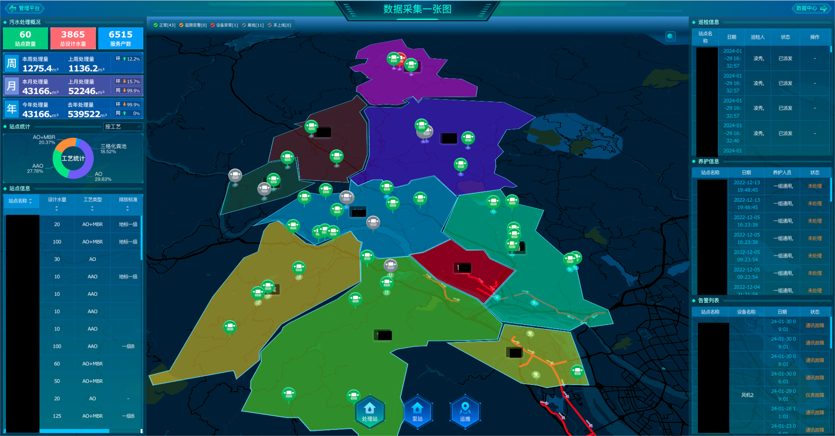Click the 月 monthly stats icon
This screenshot has height=436, width=835.
tap(11, 86)
